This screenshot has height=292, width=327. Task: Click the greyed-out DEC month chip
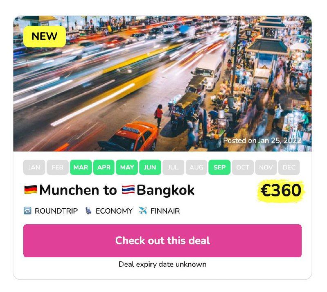(x=289, y=167)
